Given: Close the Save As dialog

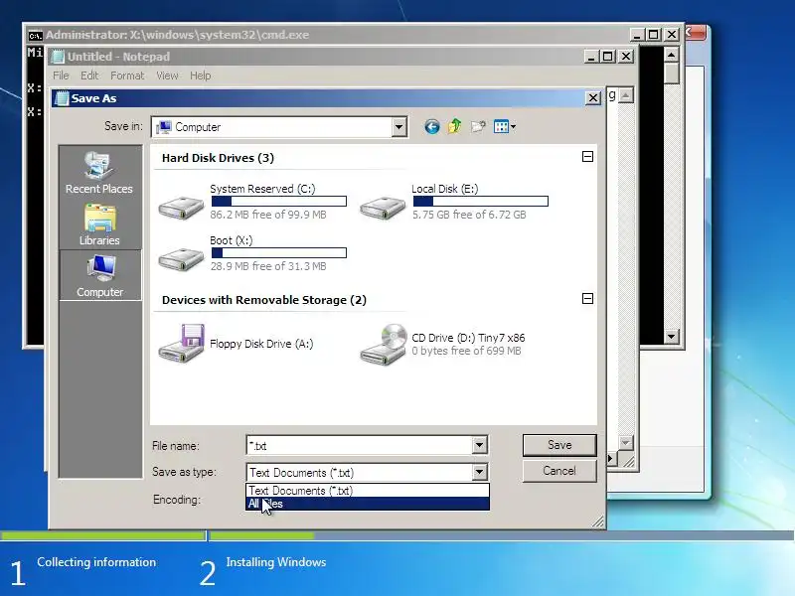Looking at the screenshot, I should click(x=592, y=97).
